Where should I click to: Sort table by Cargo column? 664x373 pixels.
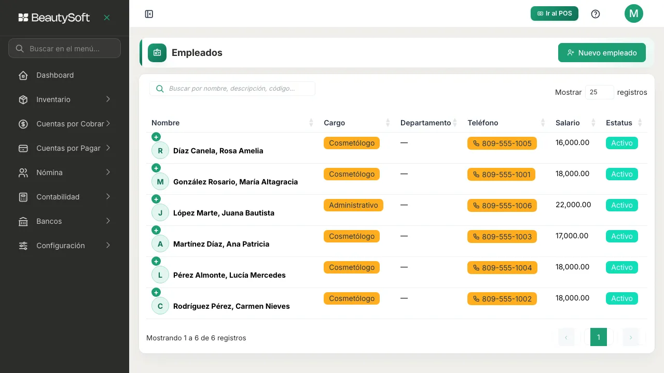tap(357, 123)
